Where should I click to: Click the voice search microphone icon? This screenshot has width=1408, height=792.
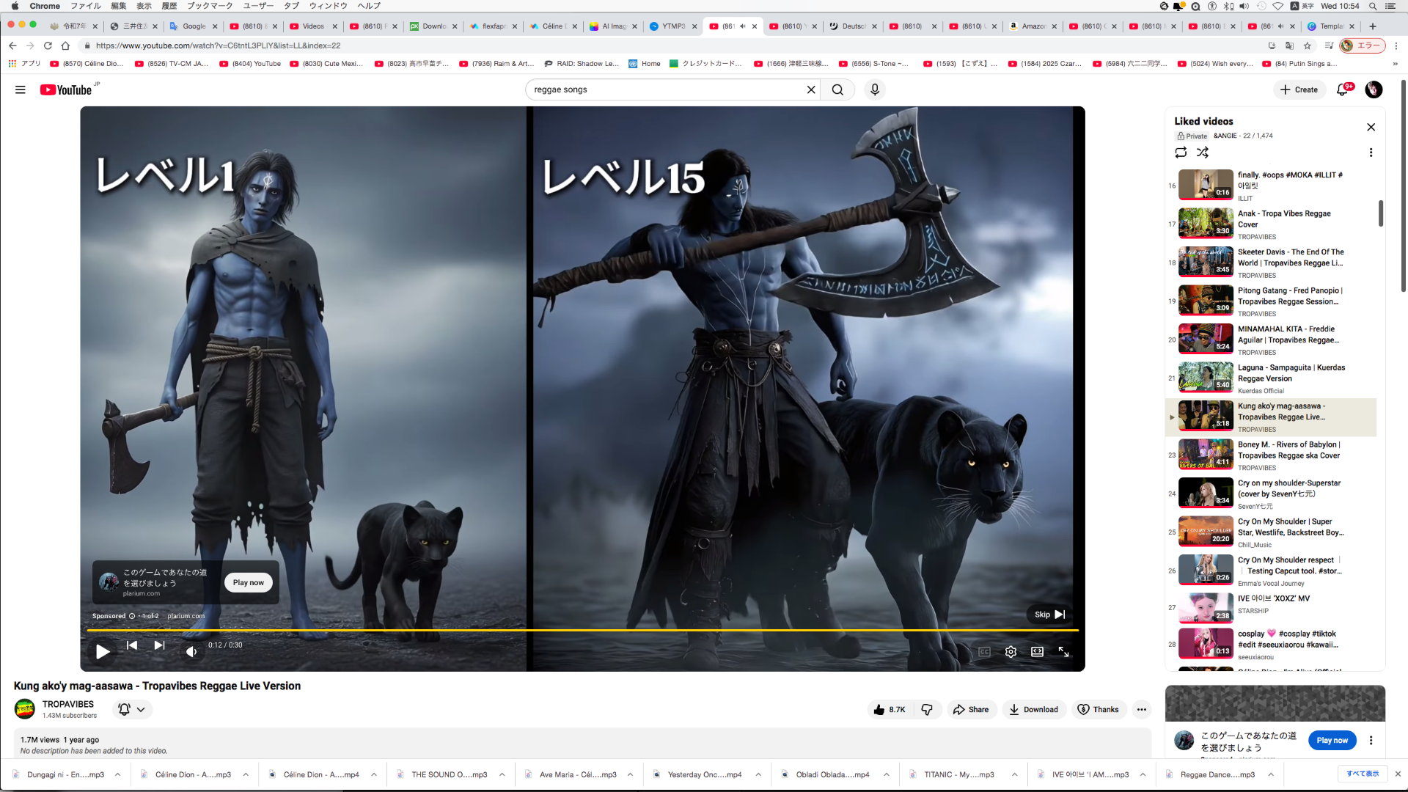[874, 89]
